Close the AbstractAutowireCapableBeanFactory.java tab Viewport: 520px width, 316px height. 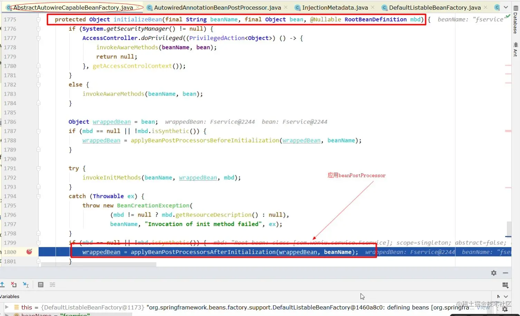(x=138, y=7)
